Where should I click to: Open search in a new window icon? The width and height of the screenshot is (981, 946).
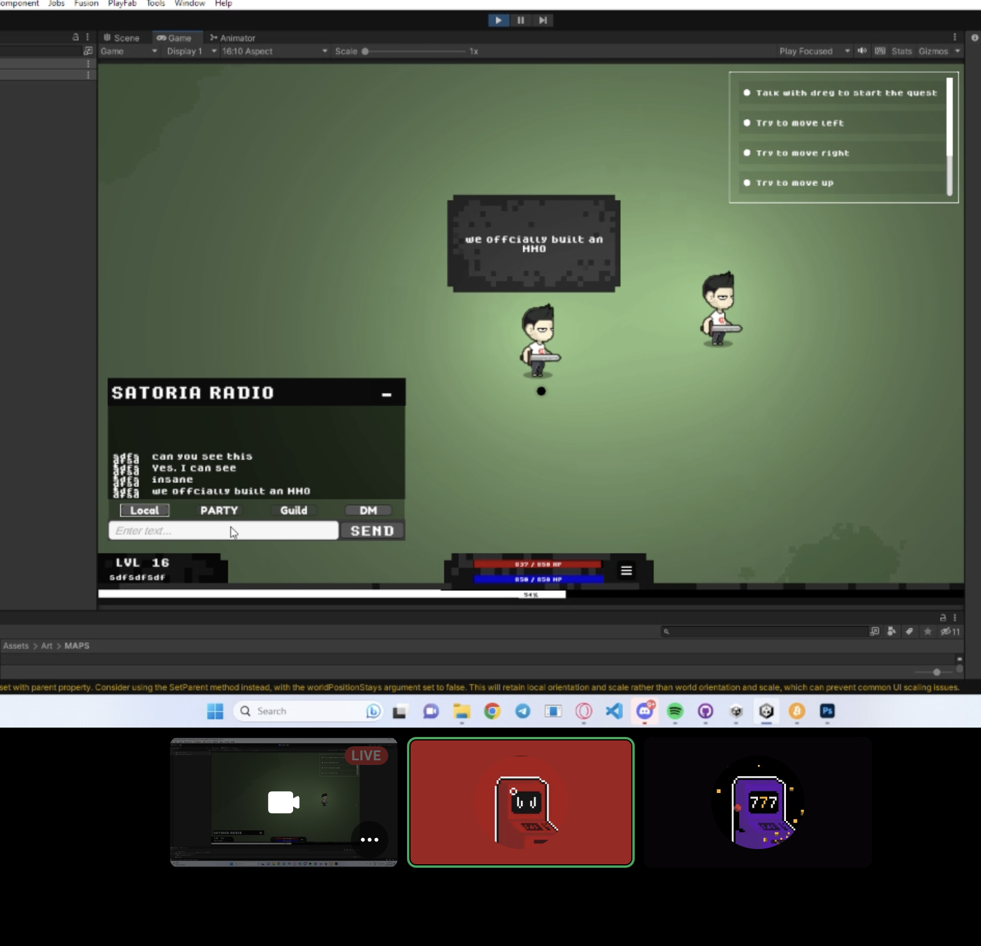pyautogui.click(x=874, y=631)
